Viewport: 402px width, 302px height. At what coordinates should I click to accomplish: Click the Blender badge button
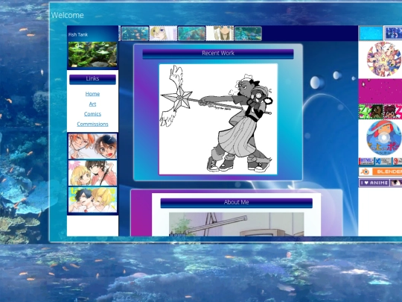point(380,172)
